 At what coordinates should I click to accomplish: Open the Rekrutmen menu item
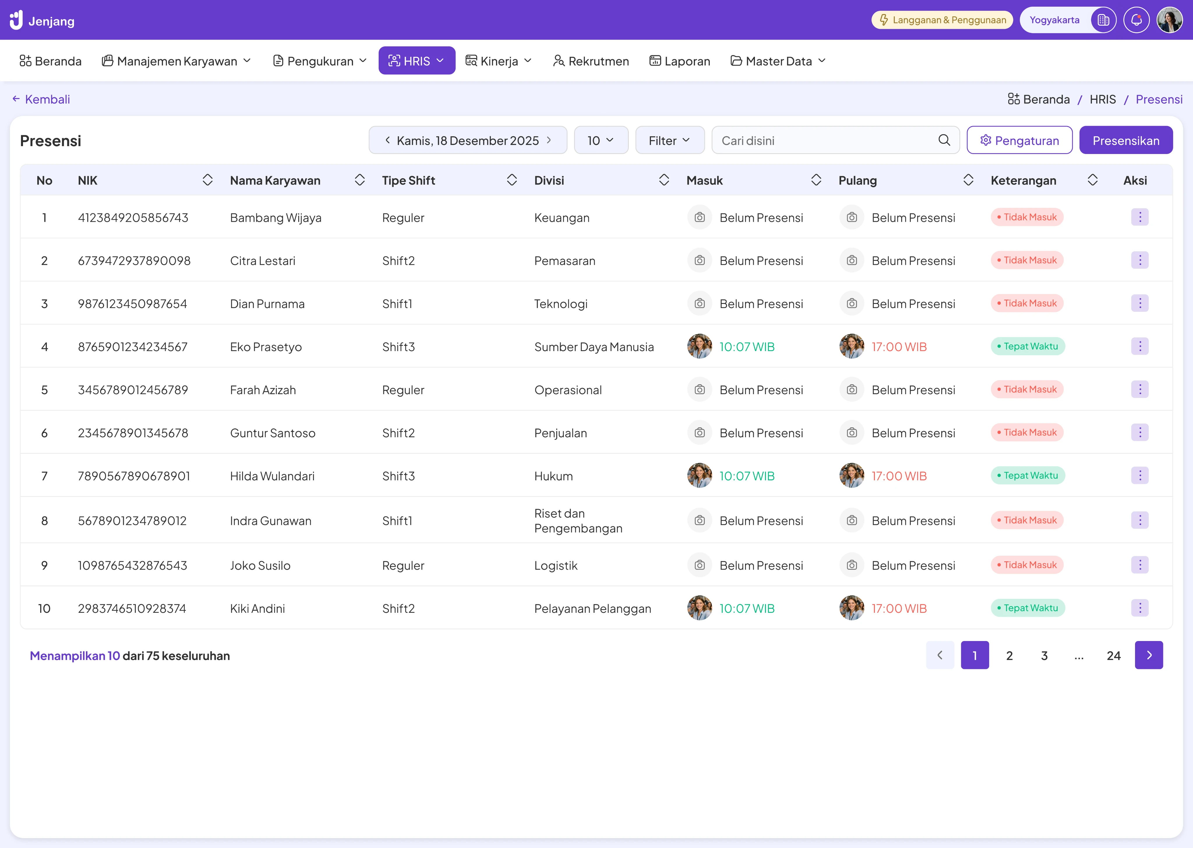click(x=590, y=61)
